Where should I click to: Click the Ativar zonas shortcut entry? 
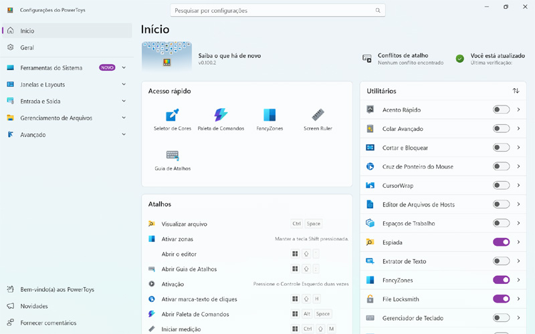pyautogui.click(x=248, y=239)
